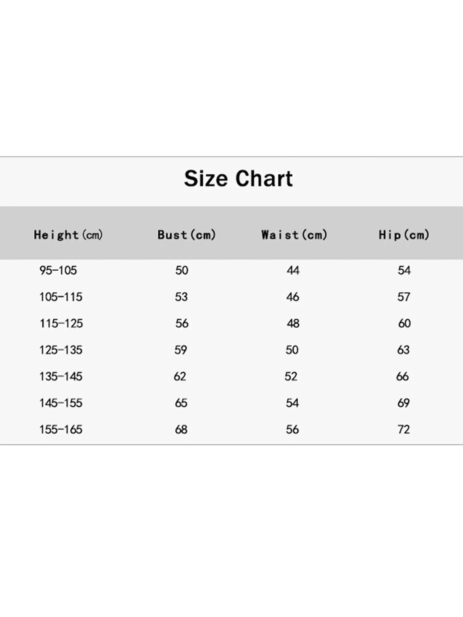This screenshot has width=463, height=617.
Task: Select the Bust (cm) column header
Action: pyautogui.click(x=186, y=235)
